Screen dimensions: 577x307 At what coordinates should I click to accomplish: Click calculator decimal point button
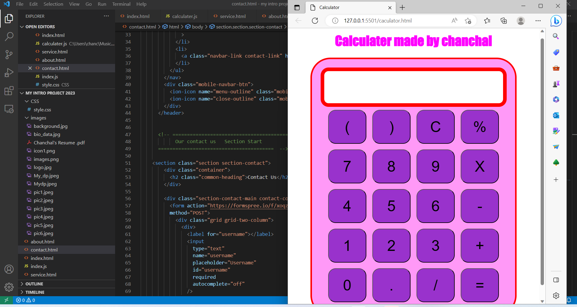tap(391, 285)
